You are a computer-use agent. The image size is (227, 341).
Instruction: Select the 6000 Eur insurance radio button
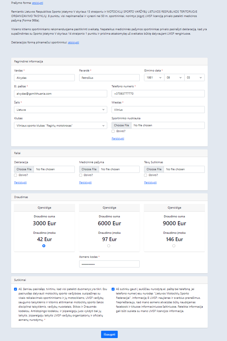click(x=109, y=246)
